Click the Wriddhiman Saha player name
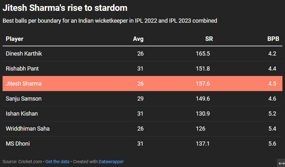Image resolution: width=285 pixels, height=167 pixels. 28,129
